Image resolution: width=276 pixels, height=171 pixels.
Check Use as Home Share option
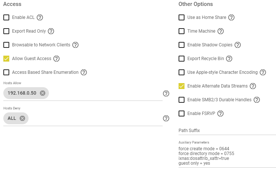pyautogui.click(x=182, y=17)
